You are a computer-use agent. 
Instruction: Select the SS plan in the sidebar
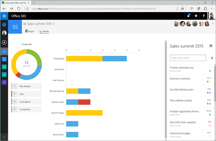click(4, 51)
